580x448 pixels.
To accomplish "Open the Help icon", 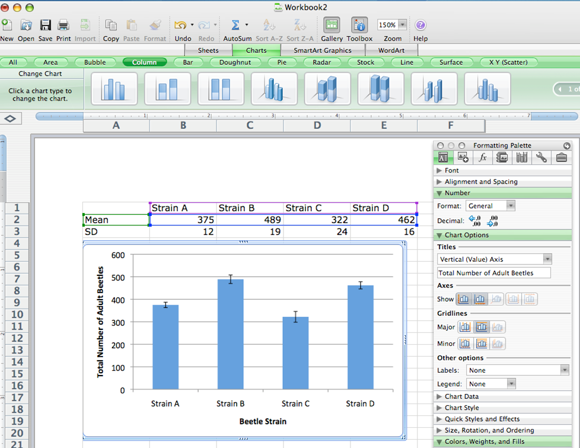I will coord(420,25).
